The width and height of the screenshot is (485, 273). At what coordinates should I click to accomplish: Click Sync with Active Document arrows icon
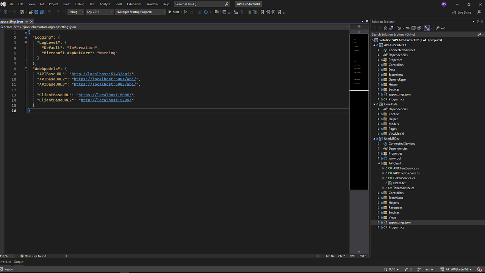(x=408, y=28)
